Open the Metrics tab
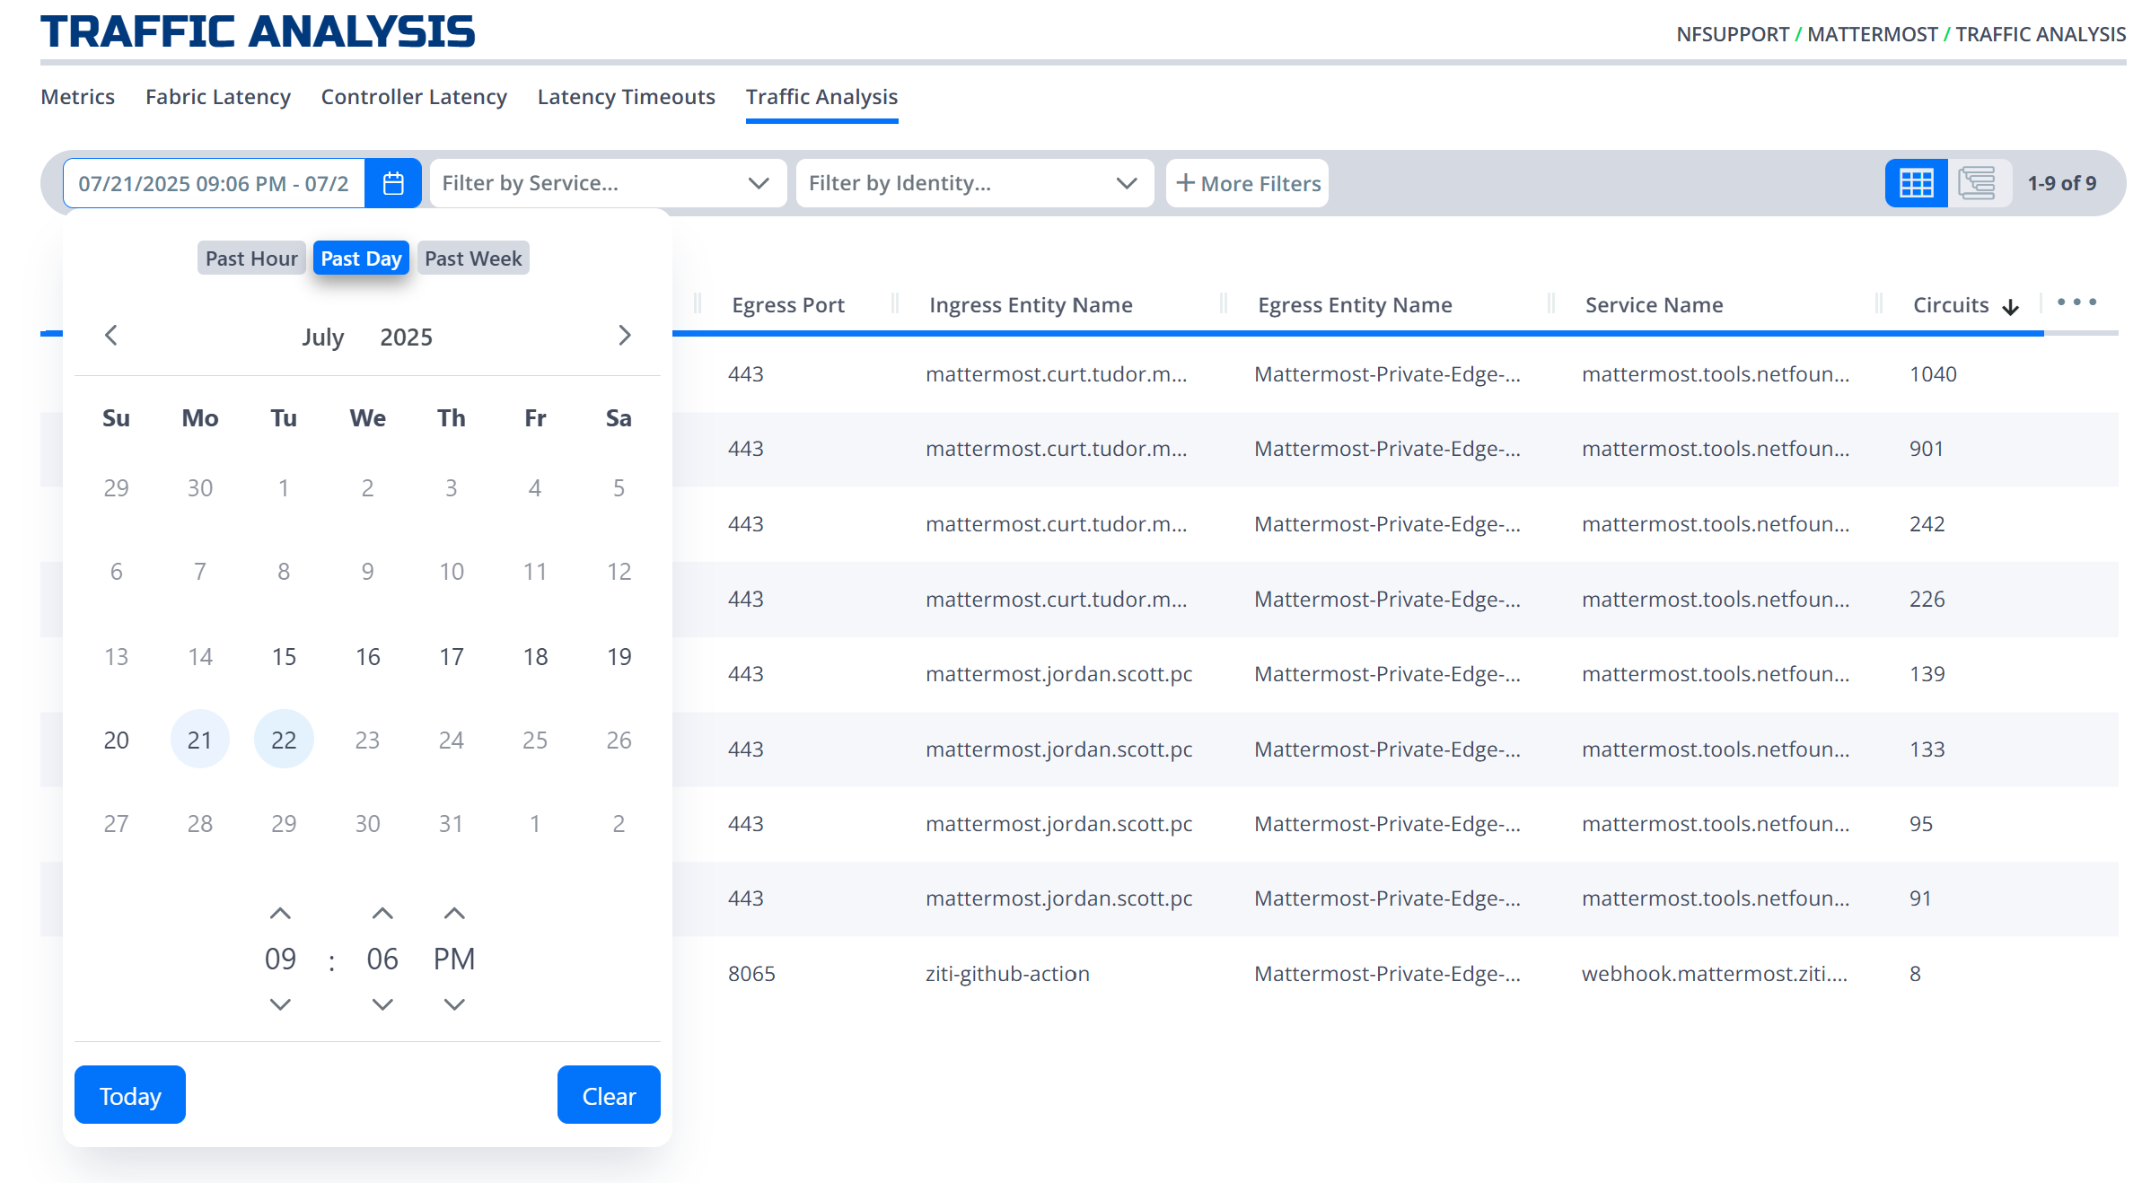This screenshot has height=1183, width=2142. point(78,97)
